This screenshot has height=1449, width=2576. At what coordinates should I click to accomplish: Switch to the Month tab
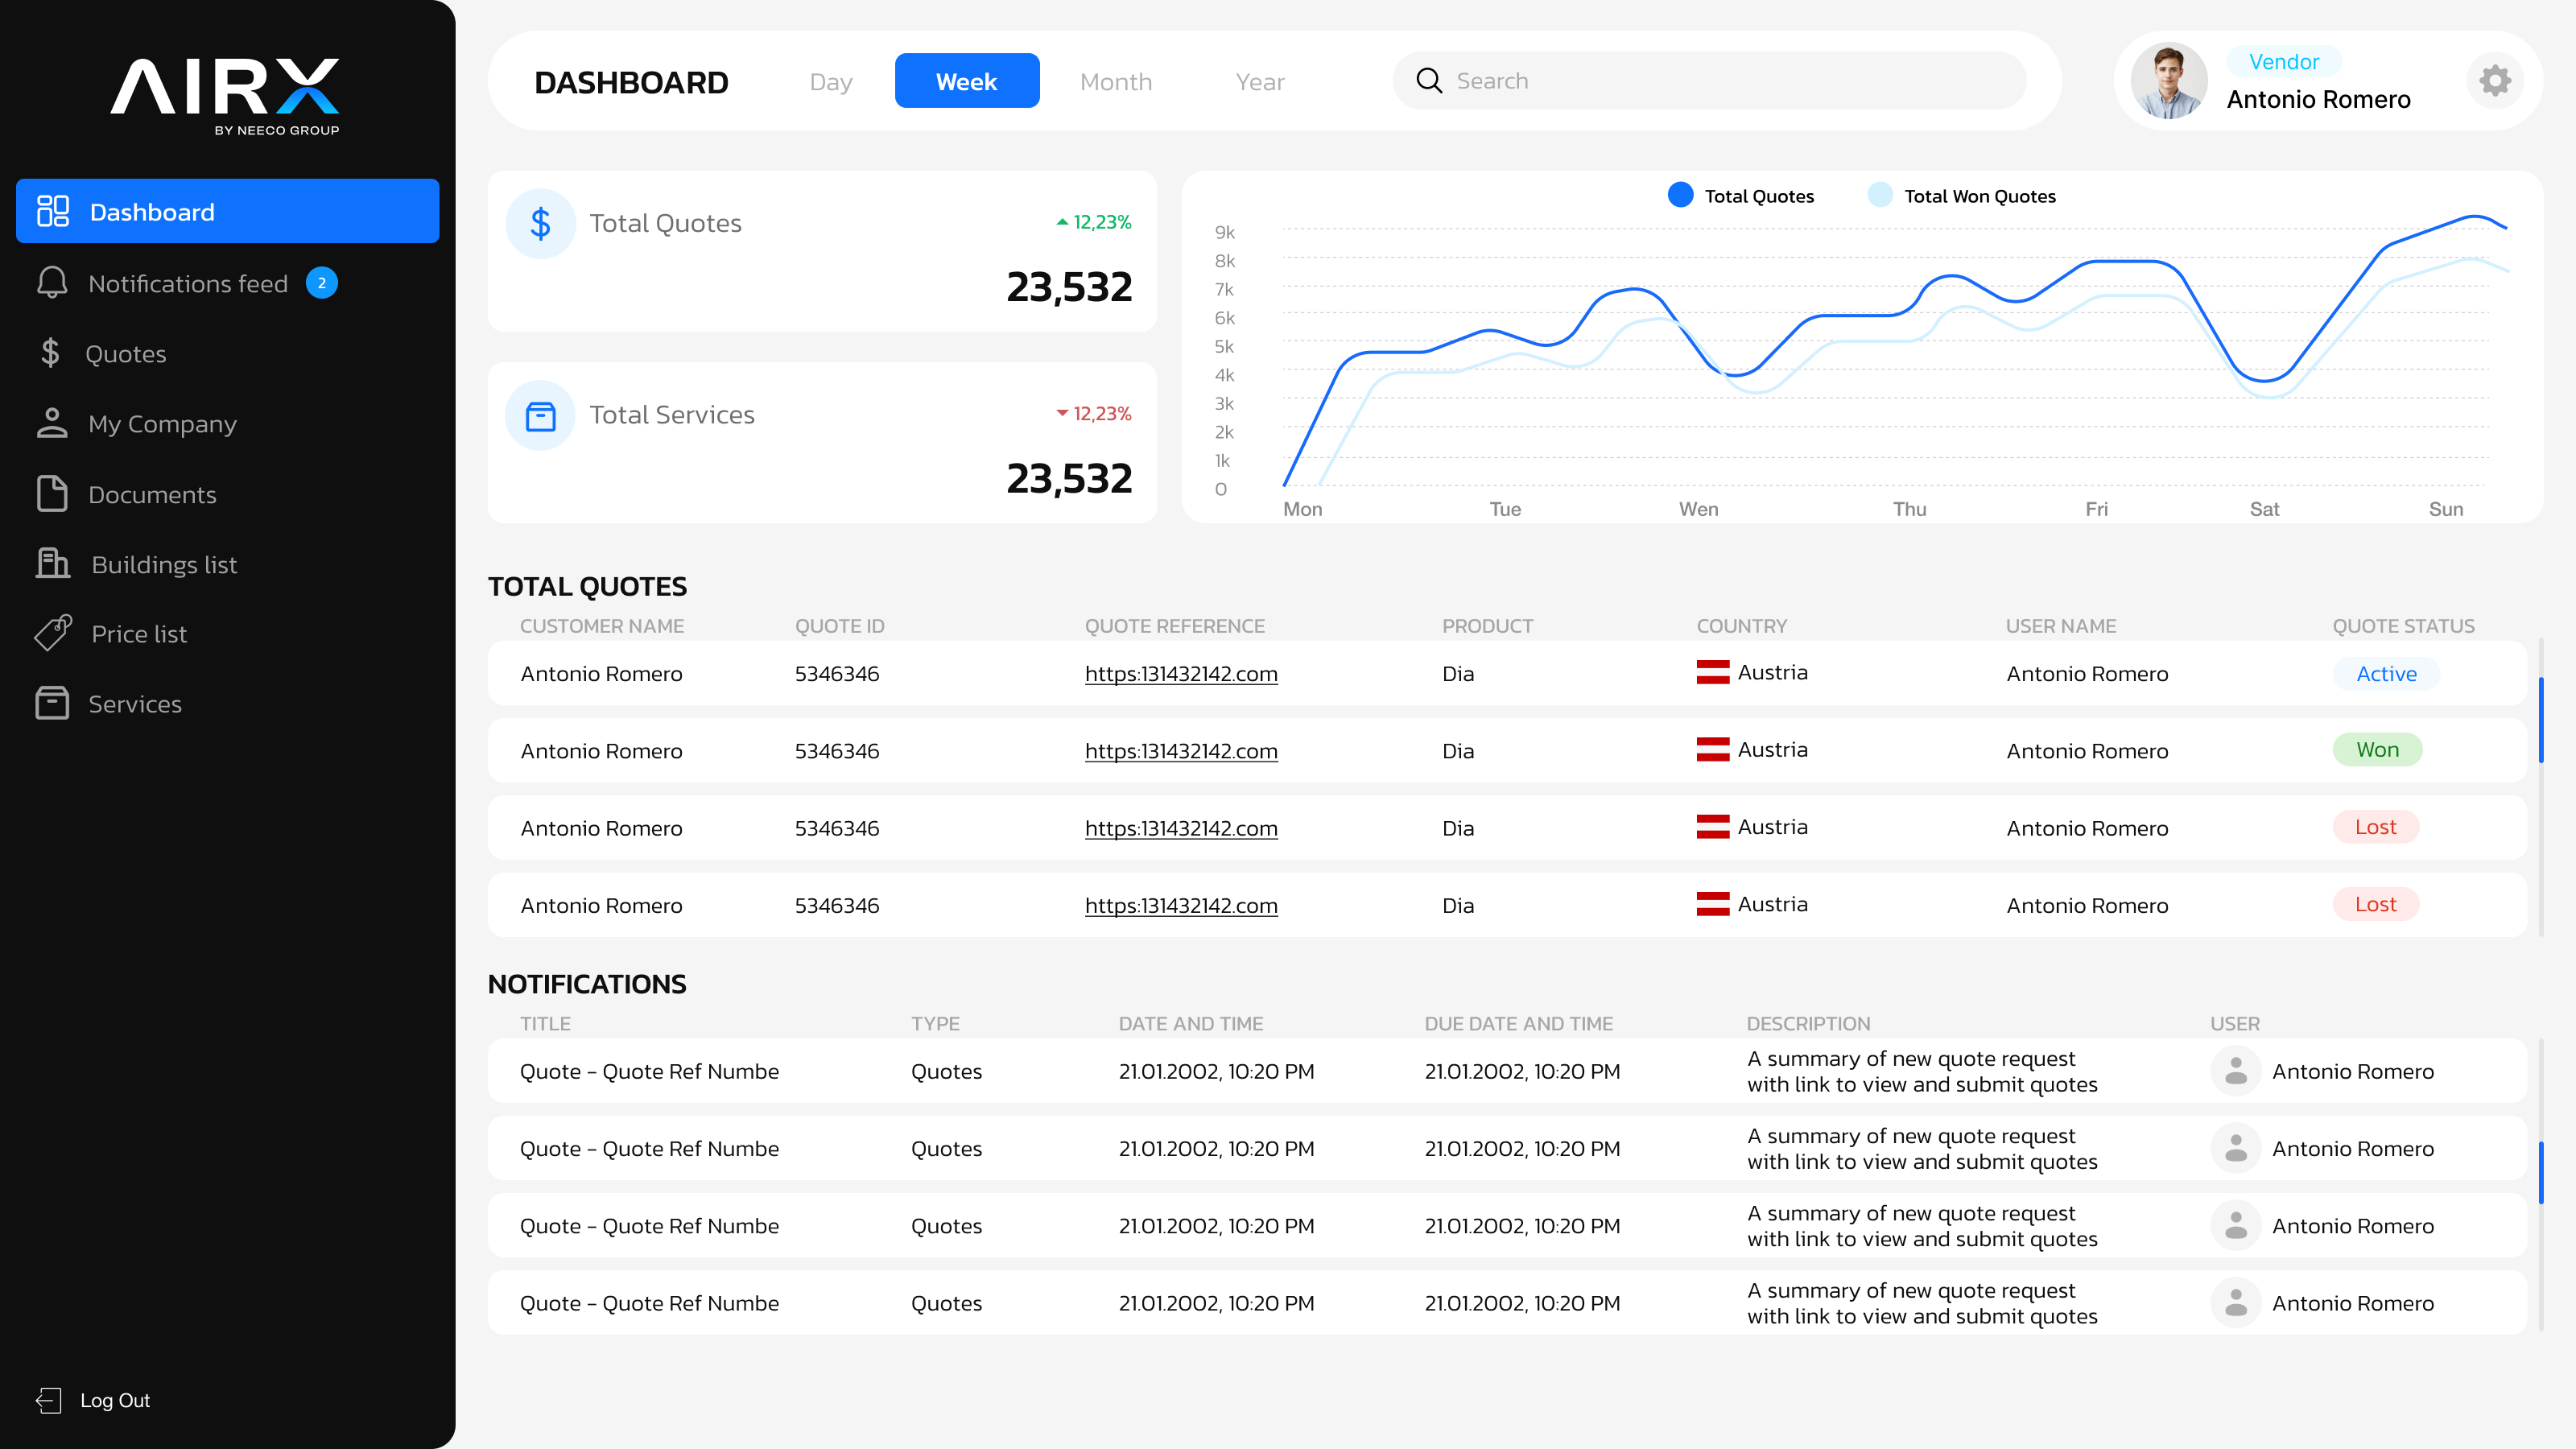pos(1116,81)
